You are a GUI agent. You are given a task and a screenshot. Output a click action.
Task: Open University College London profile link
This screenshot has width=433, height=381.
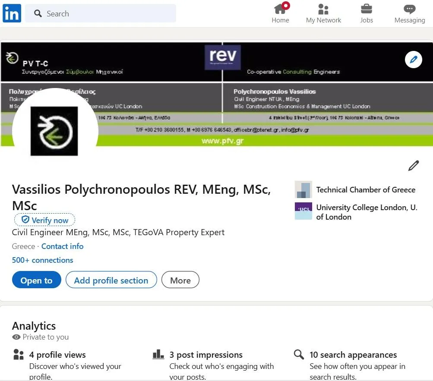tap(367, 212)
